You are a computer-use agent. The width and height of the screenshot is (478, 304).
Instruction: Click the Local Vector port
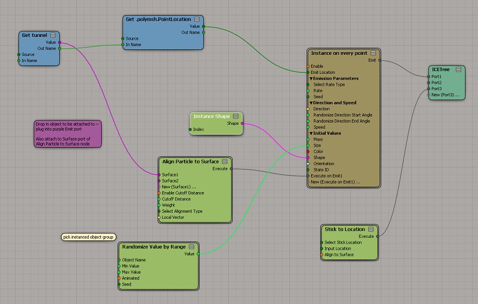point(159,217)
